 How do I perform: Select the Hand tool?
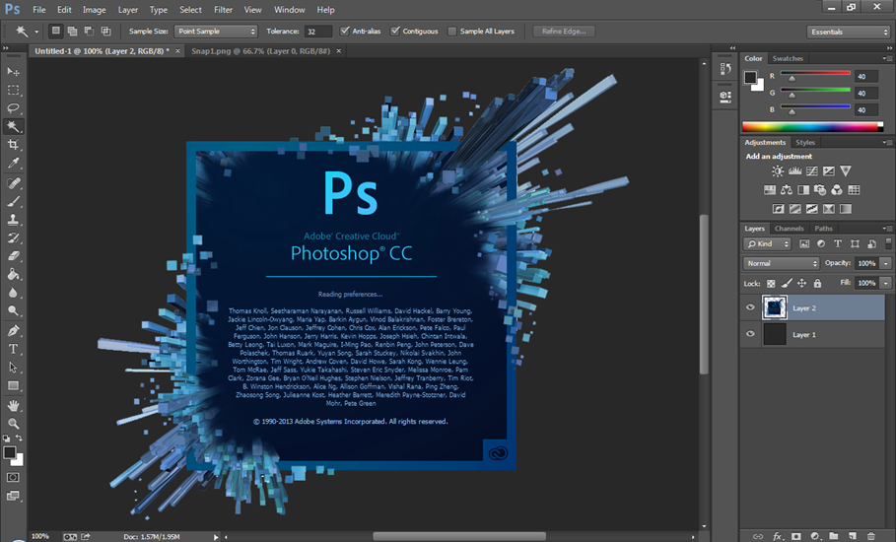[13, 405]
